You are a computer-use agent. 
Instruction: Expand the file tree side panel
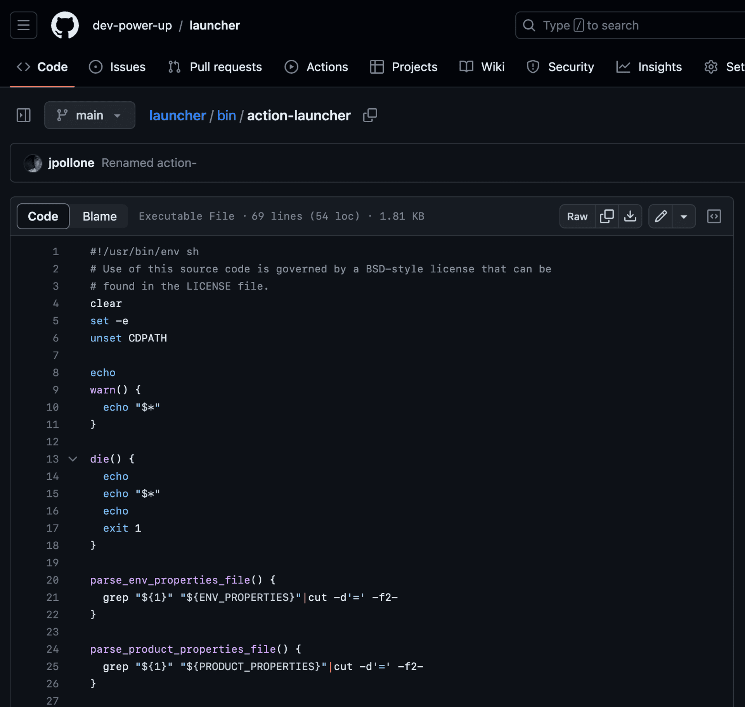(23, 115)
